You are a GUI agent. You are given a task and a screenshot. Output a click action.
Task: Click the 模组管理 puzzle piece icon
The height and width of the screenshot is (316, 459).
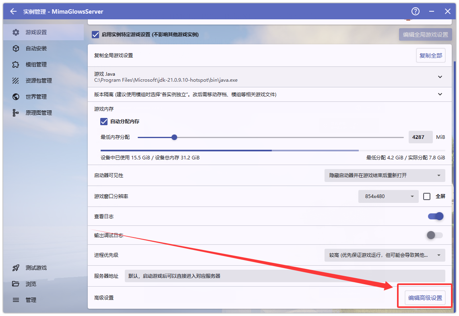click(x=16, y=64)
